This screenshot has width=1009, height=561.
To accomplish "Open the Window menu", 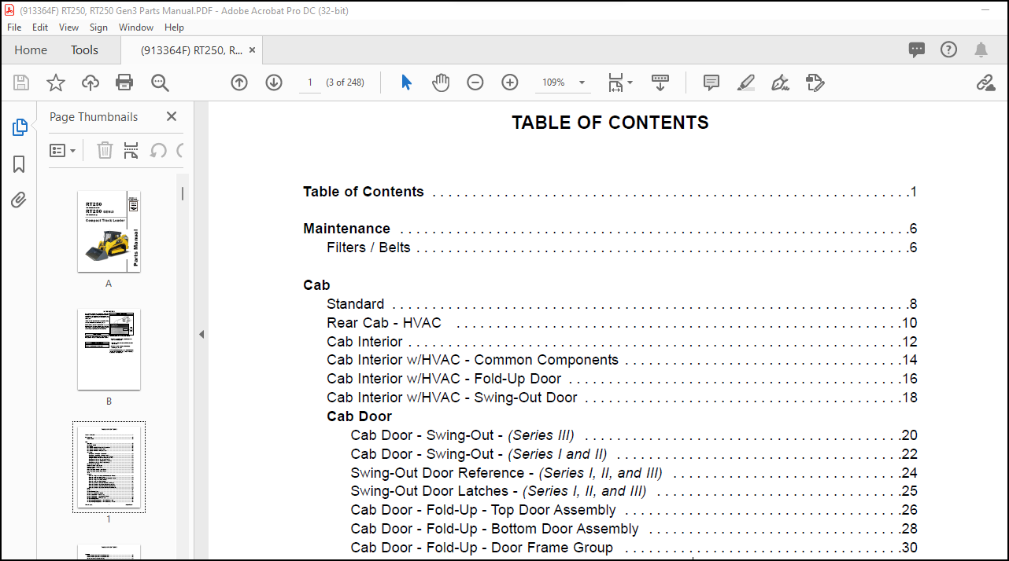I will [x=136, y=27].
